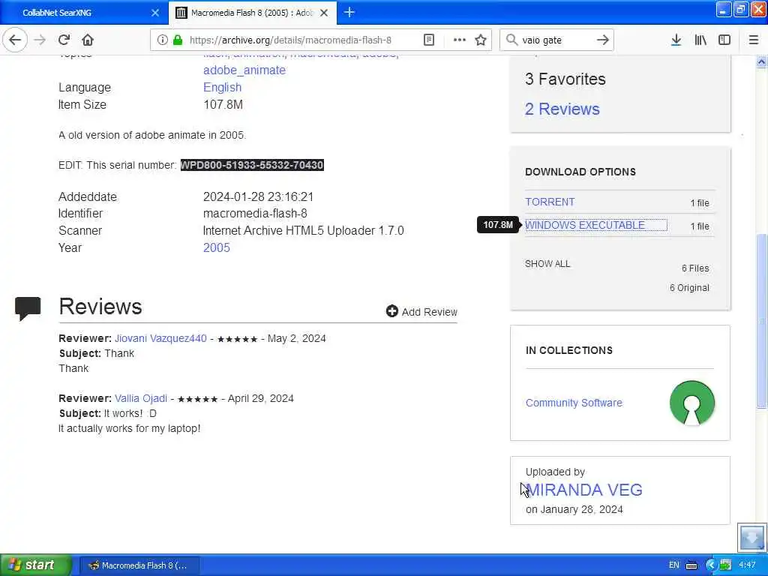
Task: Click the download arrow icon at bottom right
Action: [x=751, y=537]
